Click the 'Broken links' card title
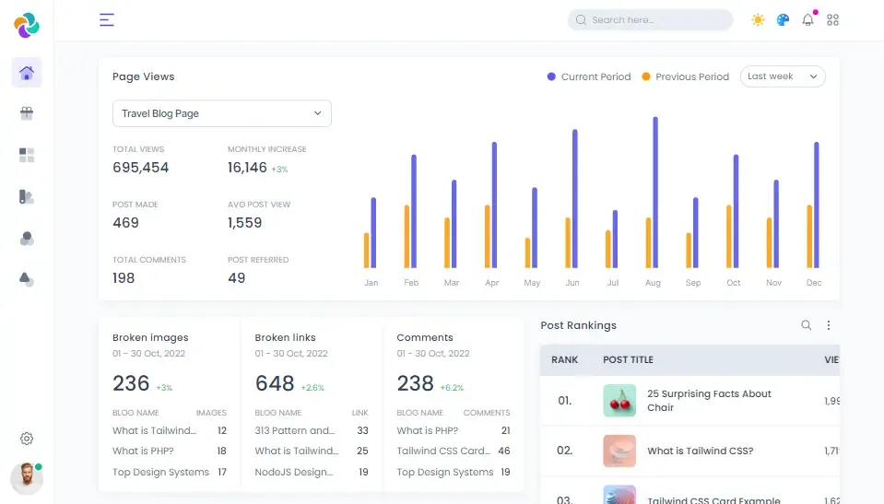Image resolution: width=884 pixels, height=504 pixels. pos(285,337)
